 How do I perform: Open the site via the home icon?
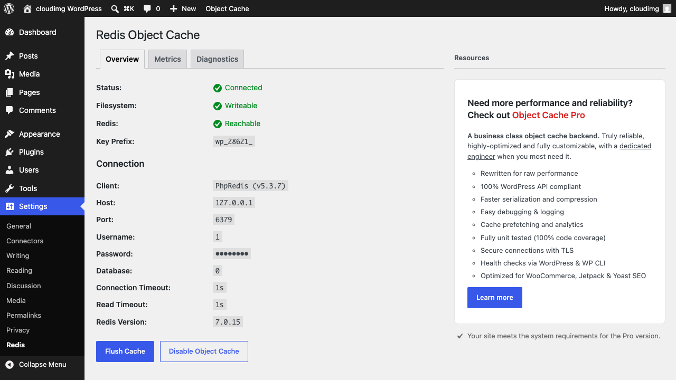[28, 8]
